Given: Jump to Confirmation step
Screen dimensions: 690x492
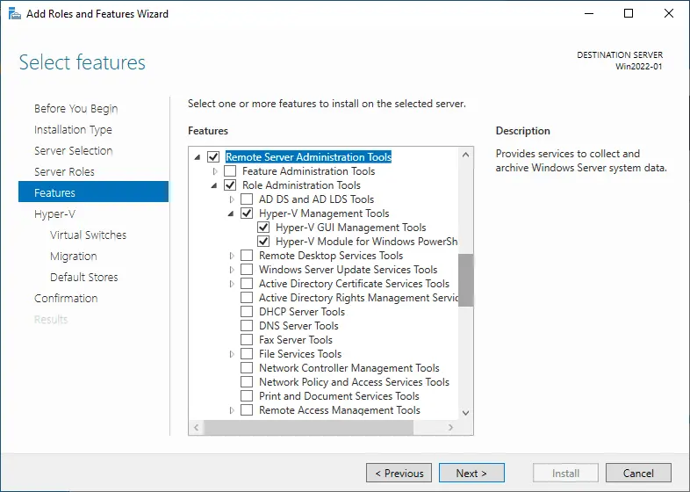Looking at the screenshot, I should point(66,298).
